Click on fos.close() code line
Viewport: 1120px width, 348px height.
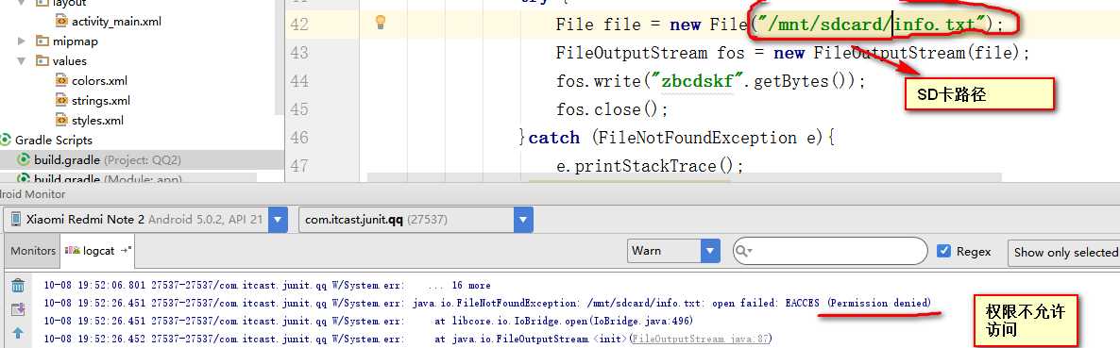(612, 109)
